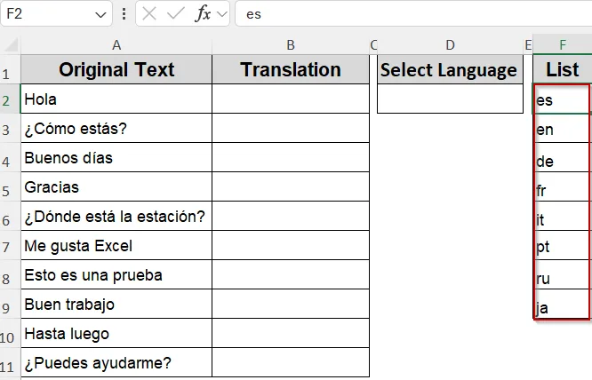Select list cell containing de
The image size is (592, 380).
(x=563, y=157)
